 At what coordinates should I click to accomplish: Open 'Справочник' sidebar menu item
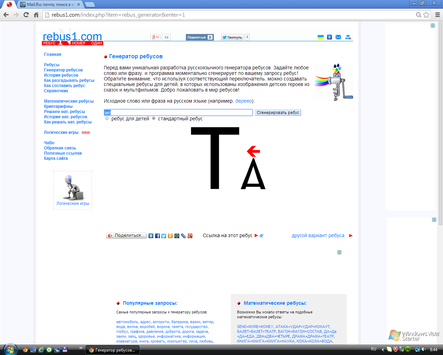pos(56,91)
